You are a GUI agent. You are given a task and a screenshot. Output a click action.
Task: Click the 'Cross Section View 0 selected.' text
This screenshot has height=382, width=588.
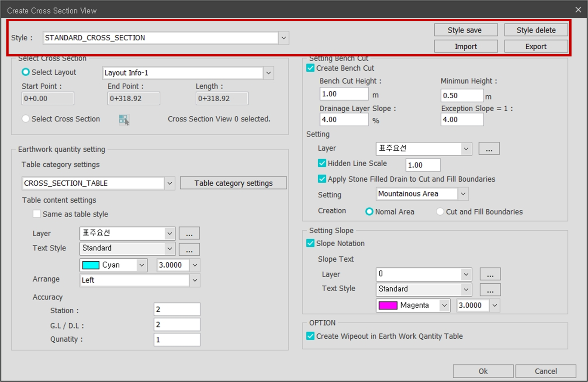219,119
